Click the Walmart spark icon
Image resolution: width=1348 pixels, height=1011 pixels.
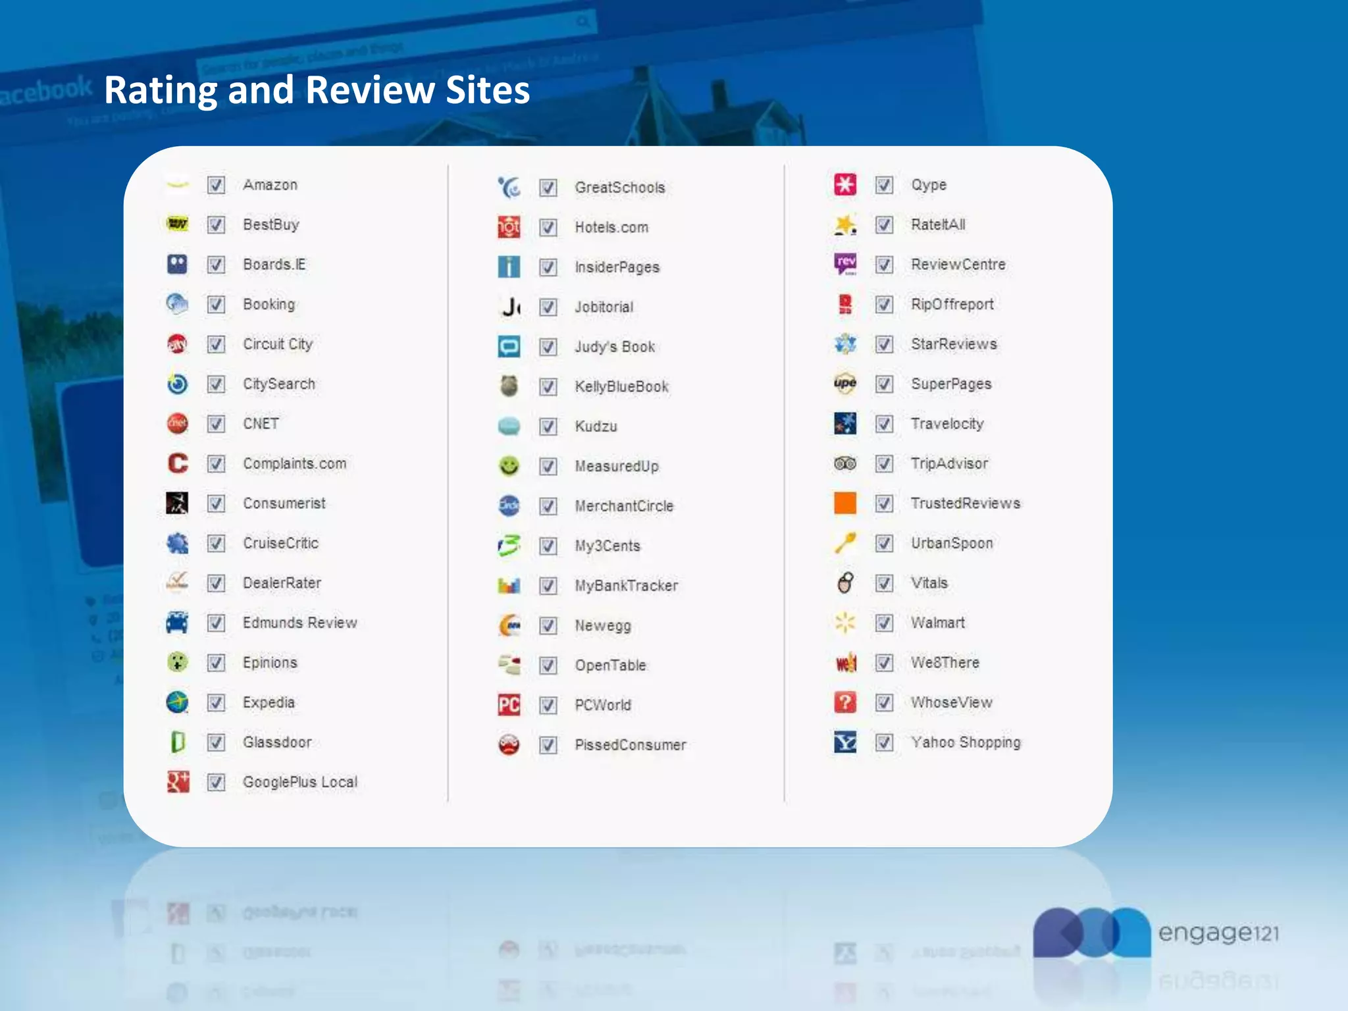845,623
